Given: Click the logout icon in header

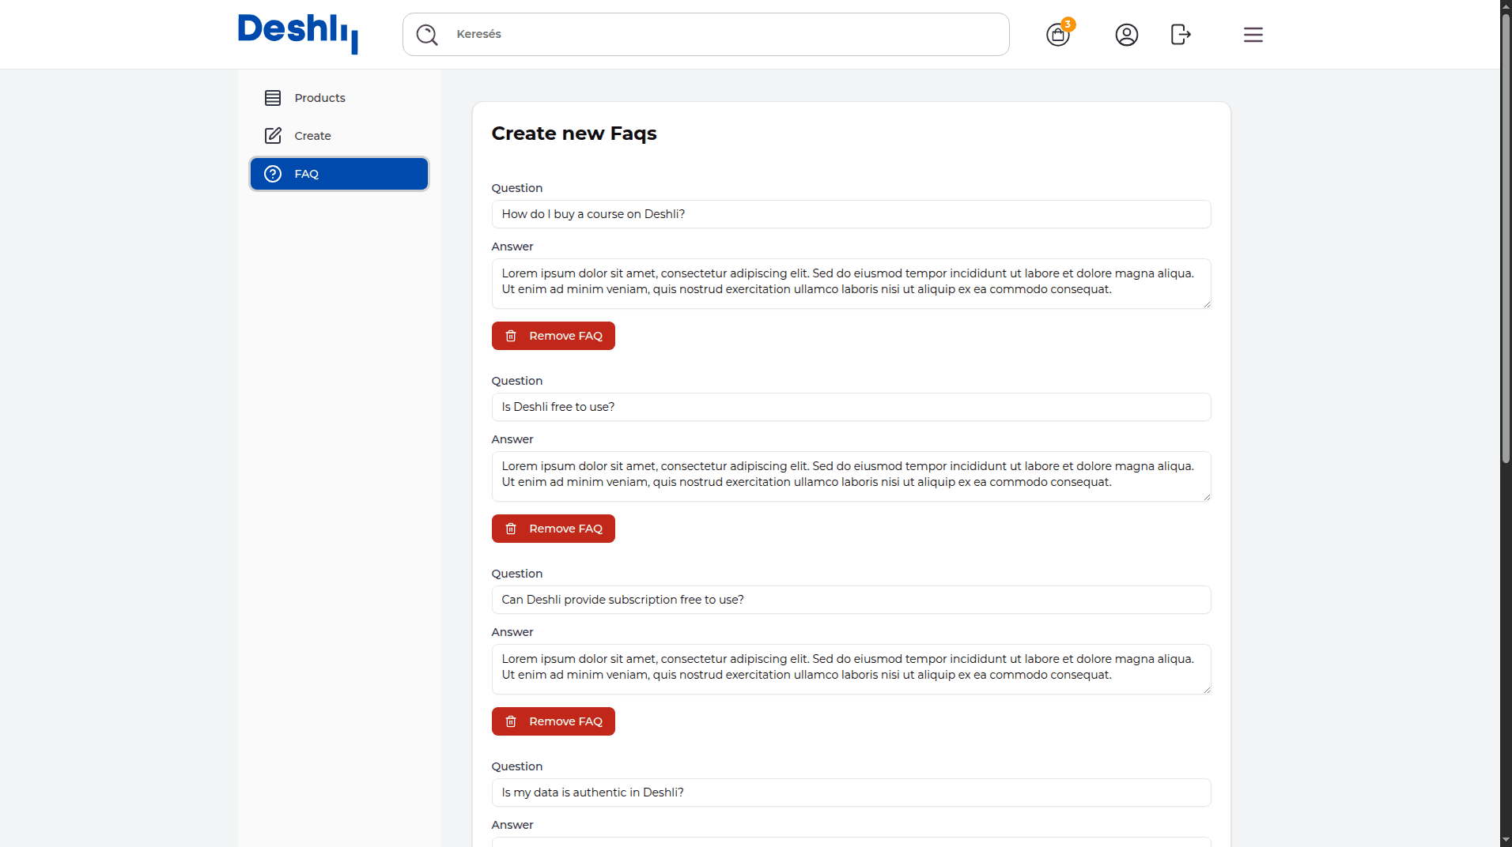Looking at the screenshot, I should 1180,35.
